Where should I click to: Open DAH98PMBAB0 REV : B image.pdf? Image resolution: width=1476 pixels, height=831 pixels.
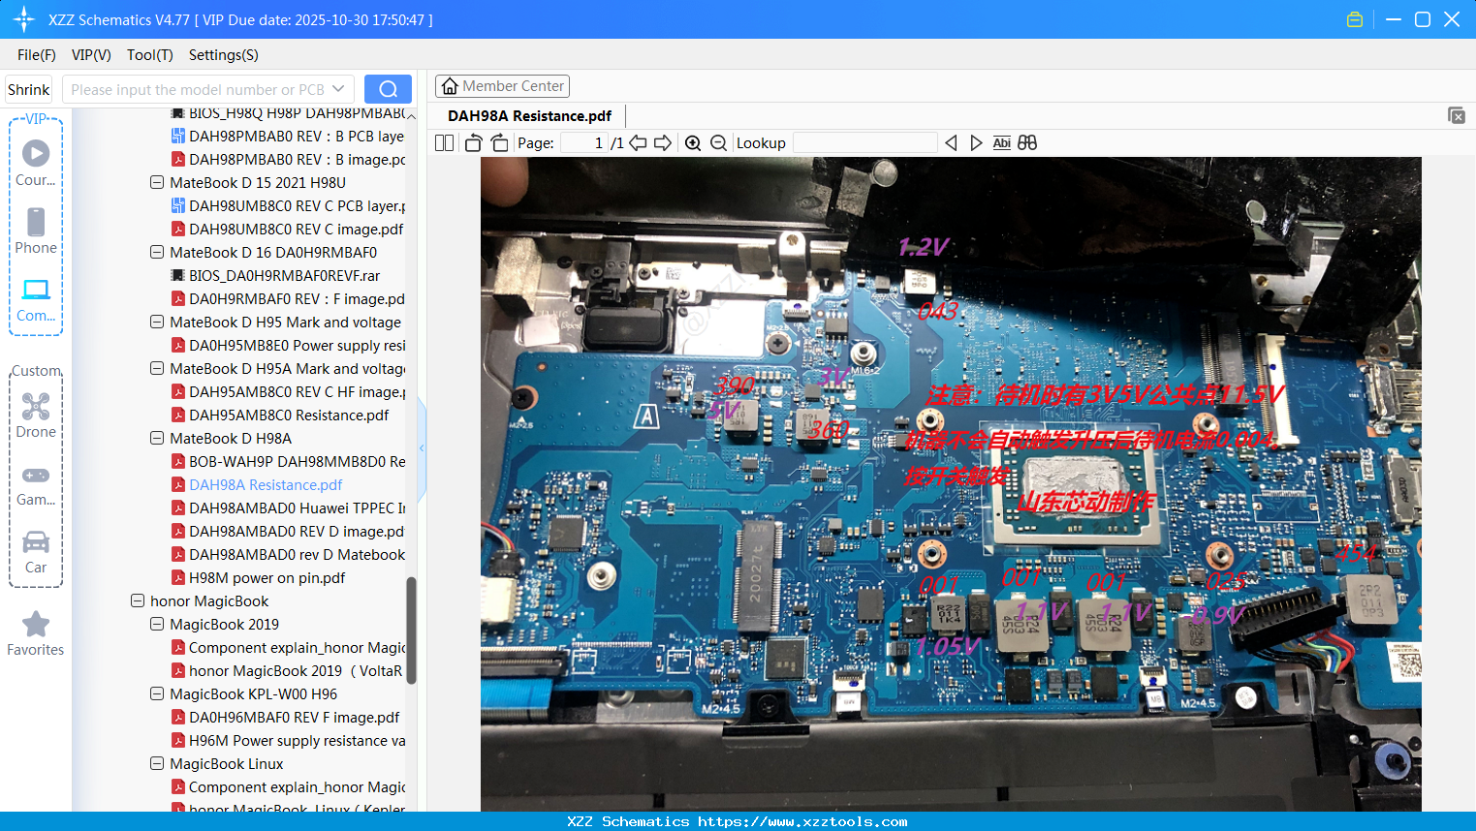click(x=288, y=159)
